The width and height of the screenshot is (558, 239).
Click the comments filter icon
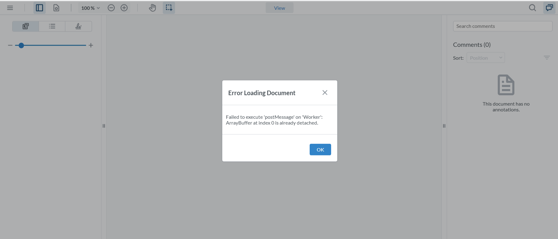tap(547, 58)
